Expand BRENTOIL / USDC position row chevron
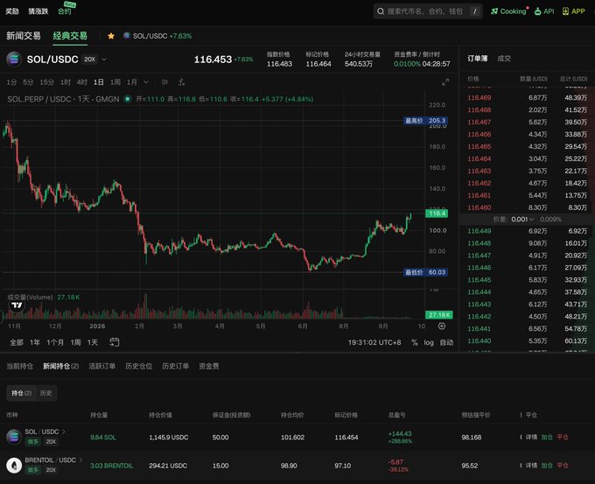This screenshot has height=484, width=595. point(80,460)
